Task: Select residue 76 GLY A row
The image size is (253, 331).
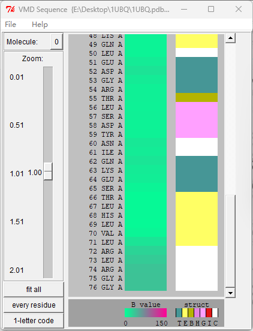Action: click(106, 287)
